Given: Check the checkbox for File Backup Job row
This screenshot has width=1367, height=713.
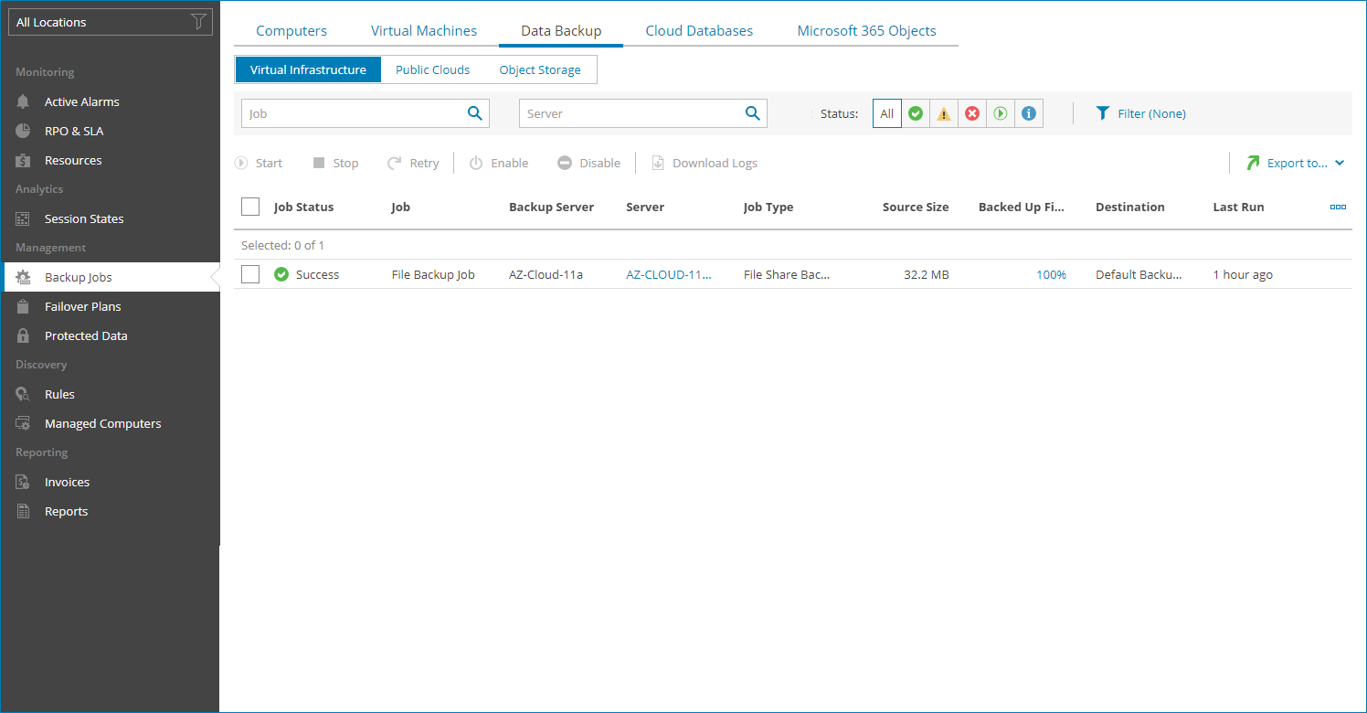Looking at the screenshot, I should [249, 273].
